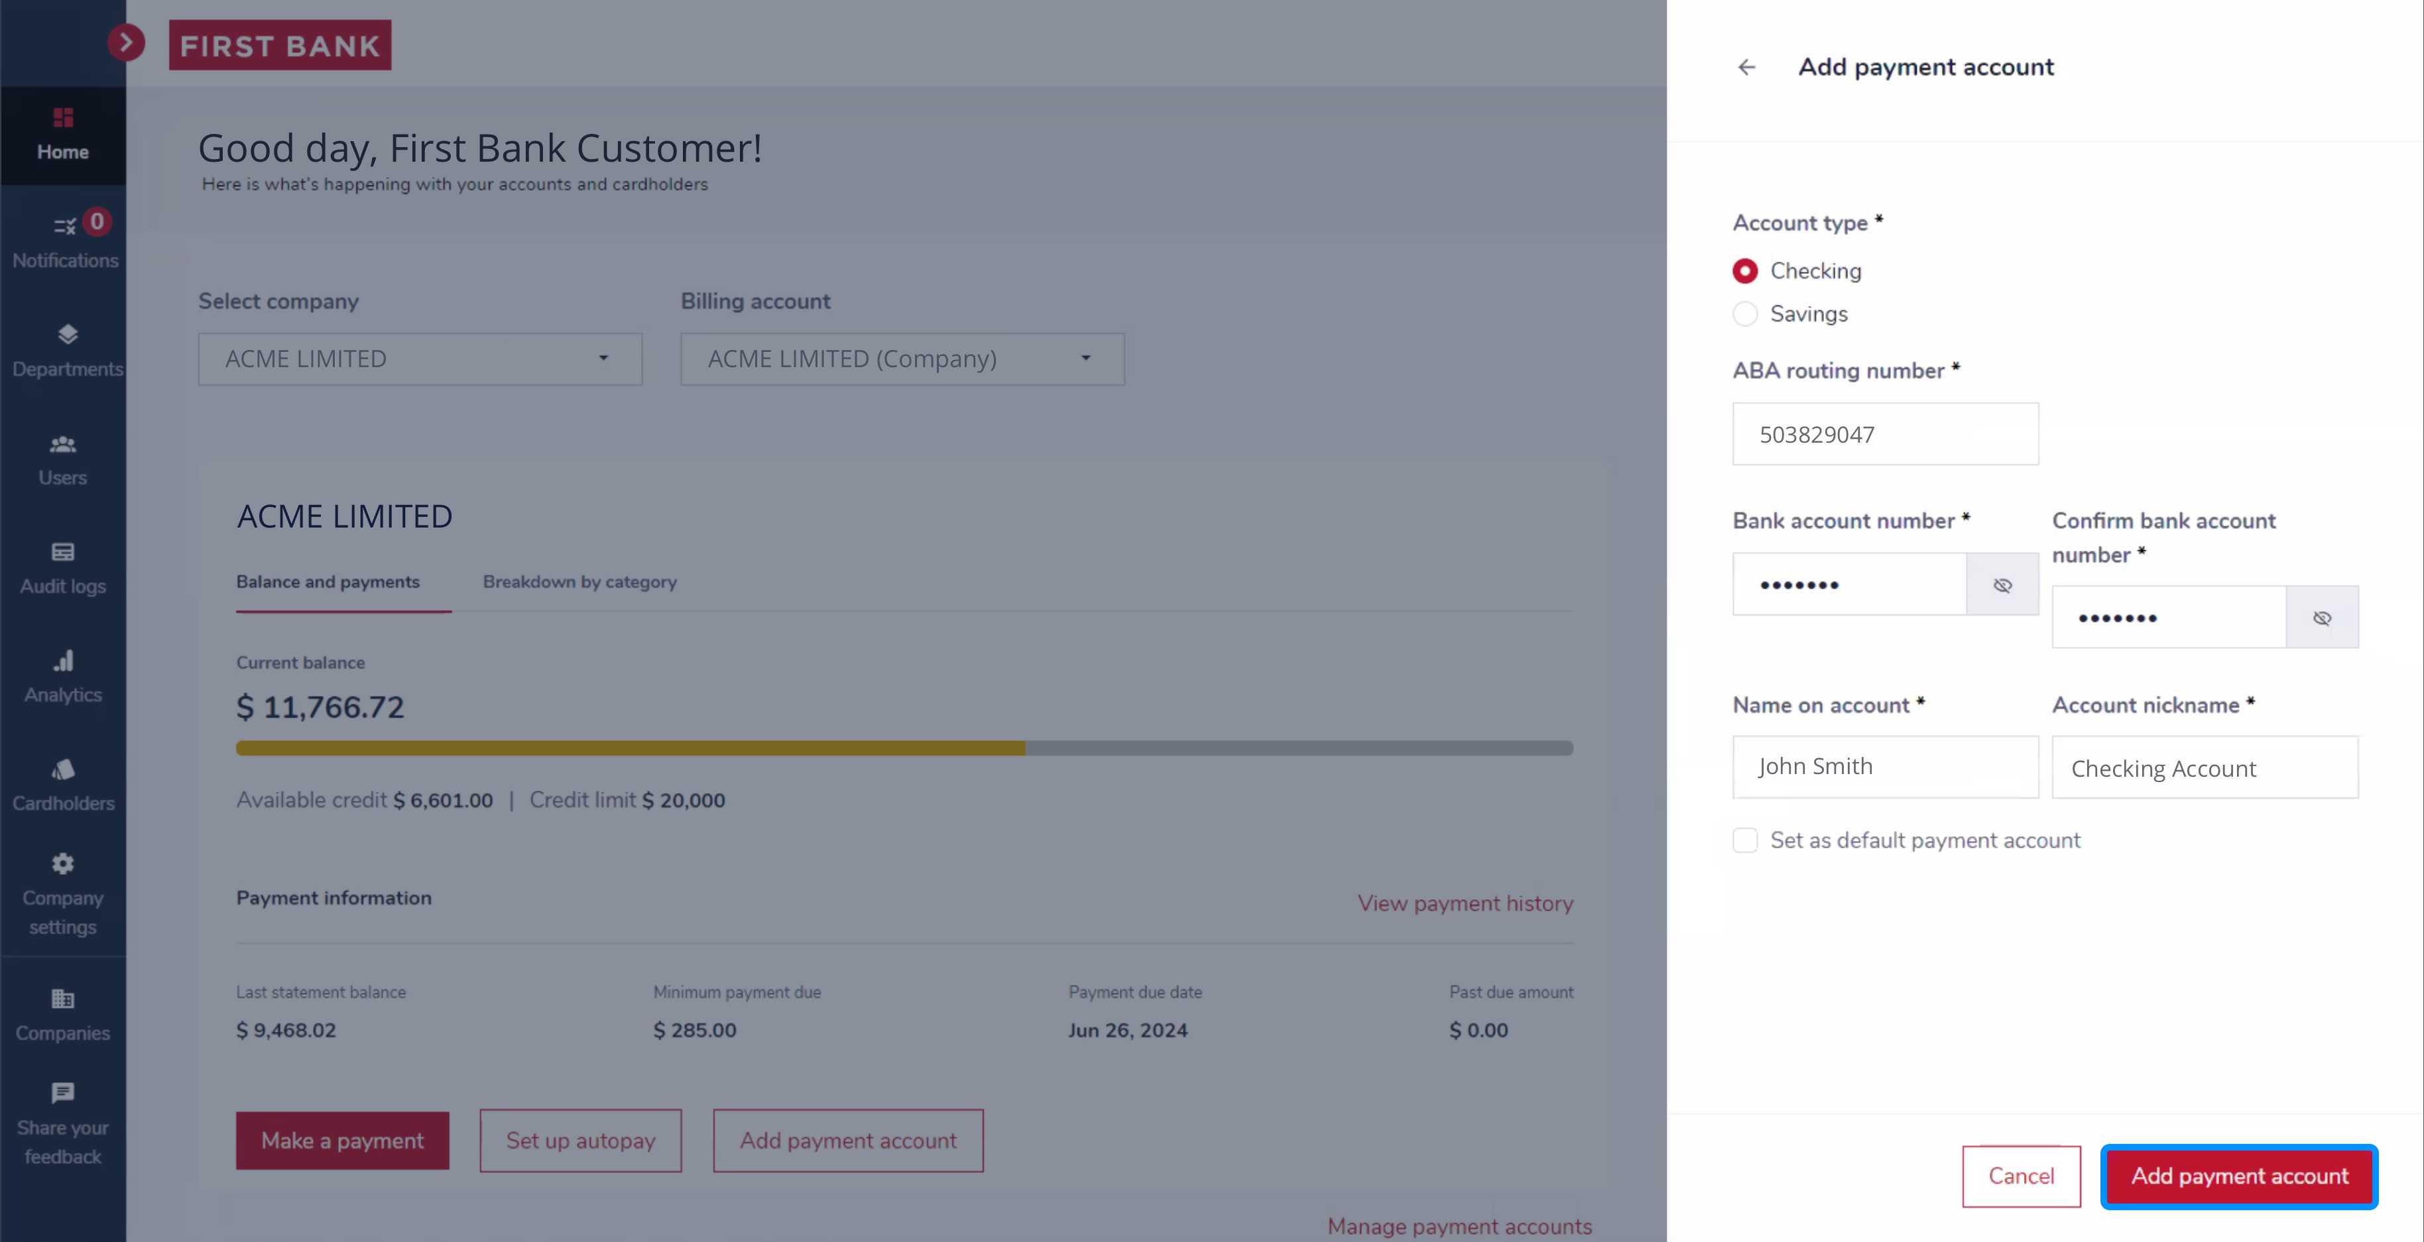Open Notifications icon in sidebar
The image size is (2424, 1242).
tap(65, 226)
